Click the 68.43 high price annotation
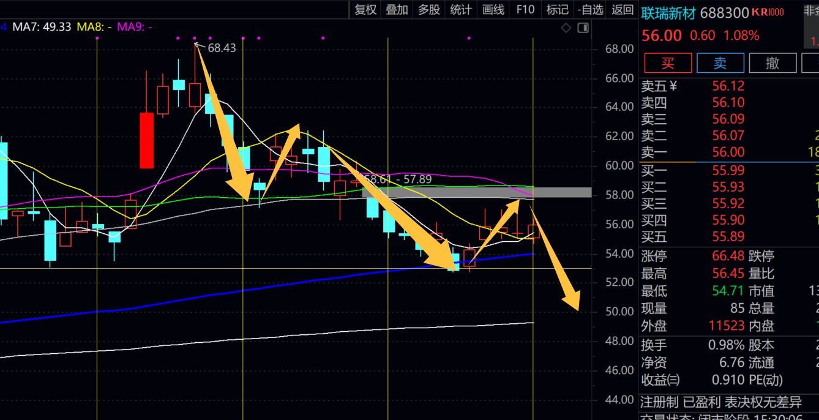819x420 pixels. pyautogui.click(x=222, y=48)
